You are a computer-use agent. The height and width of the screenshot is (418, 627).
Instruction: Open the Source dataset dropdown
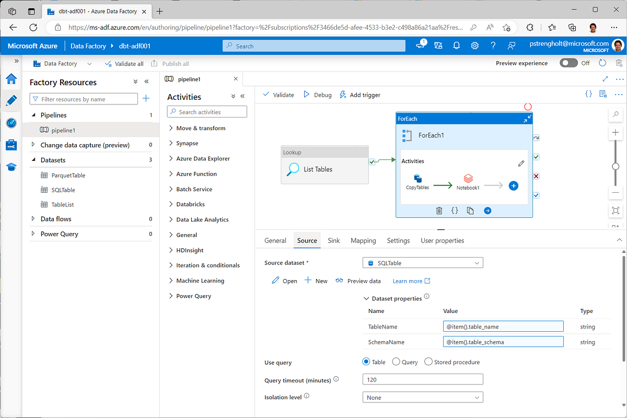click(x=422, y=262)
